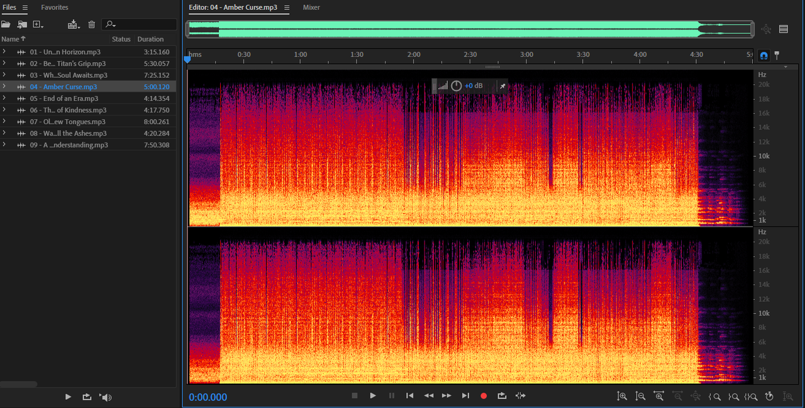Expand 07 - Ol...ew Tongues.mp3 entry
The width and height of the screenshot is (805, 408).
(x=4, y=122)
